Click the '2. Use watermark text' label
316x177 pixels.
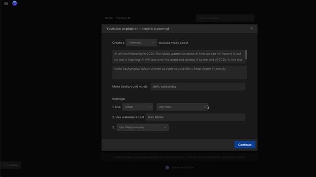(x=128, y=117)
